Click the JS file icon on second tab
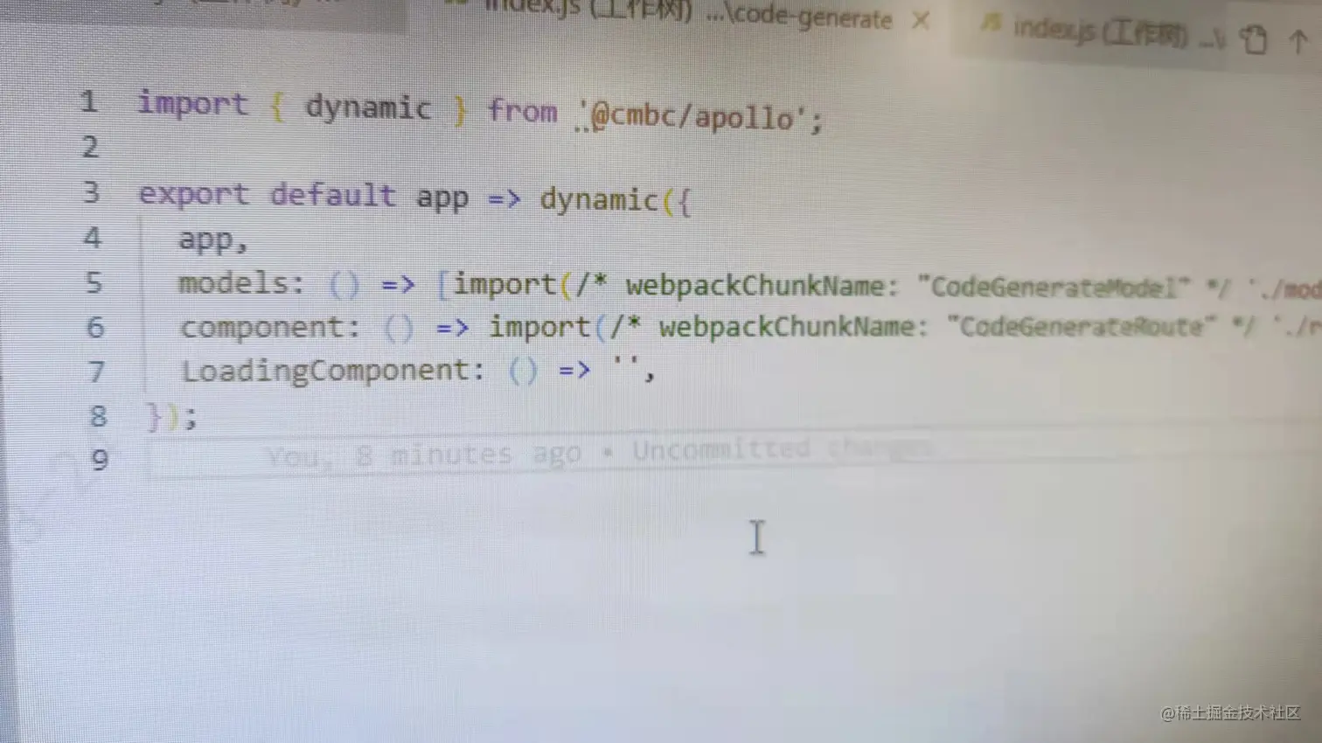The width and height of the screenshot is (1322, 743). click(x=991, y=24)
